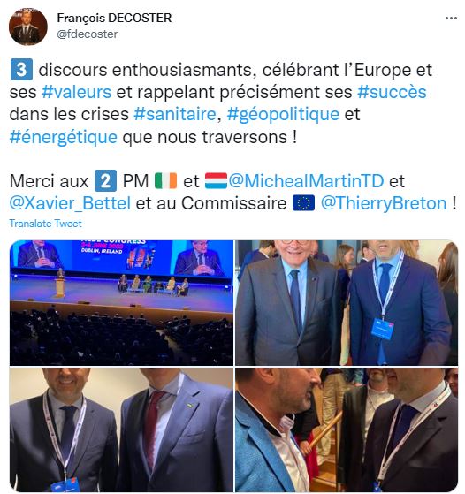
Task: Click the number 2 keycap emoji
Action: pos(105,181)
